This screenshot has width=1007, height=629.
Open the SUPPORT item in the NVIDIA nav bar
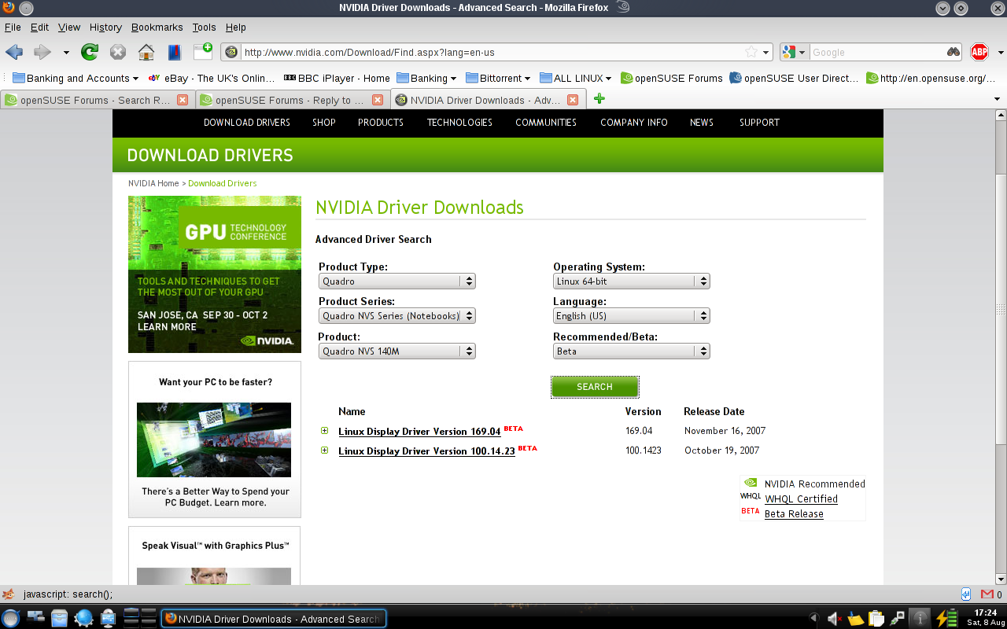759,123
